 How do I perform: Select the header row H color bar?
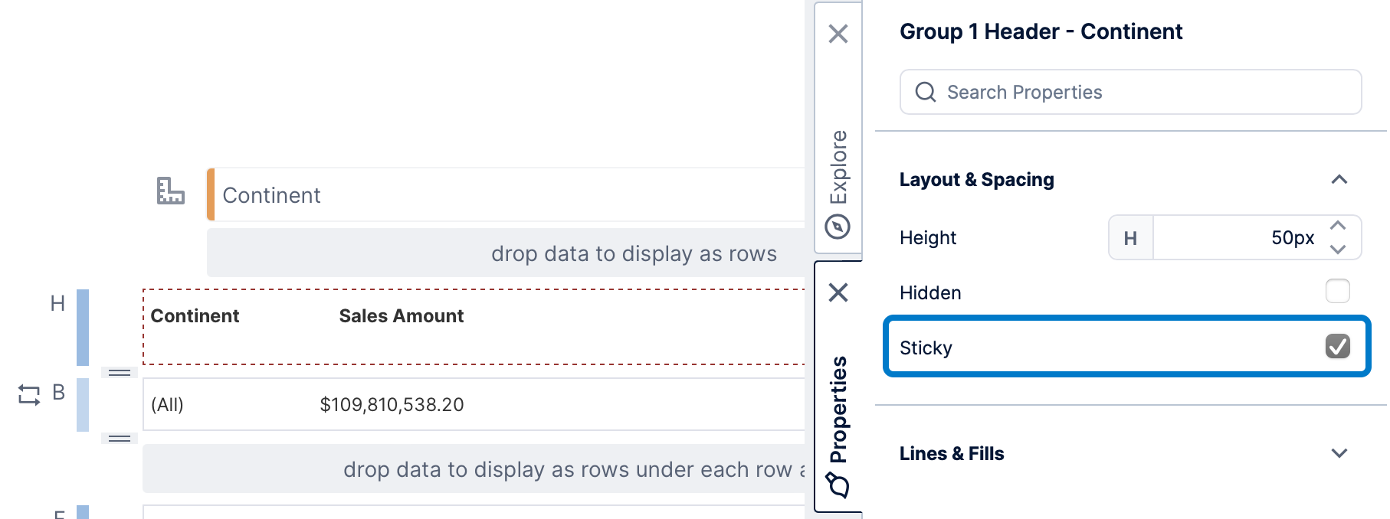tap(83, 327)
